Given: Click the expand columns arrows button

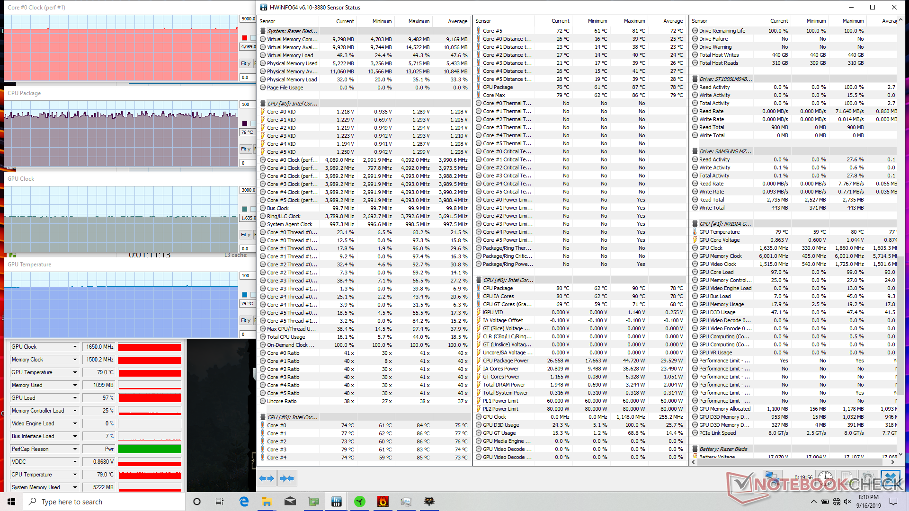Looking at the screenshot, I should click(267, 478).
